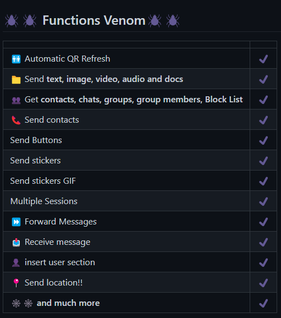This screenshot has width=281, height=318.
Task: Click the and much more text
Action: coord(68,303)
